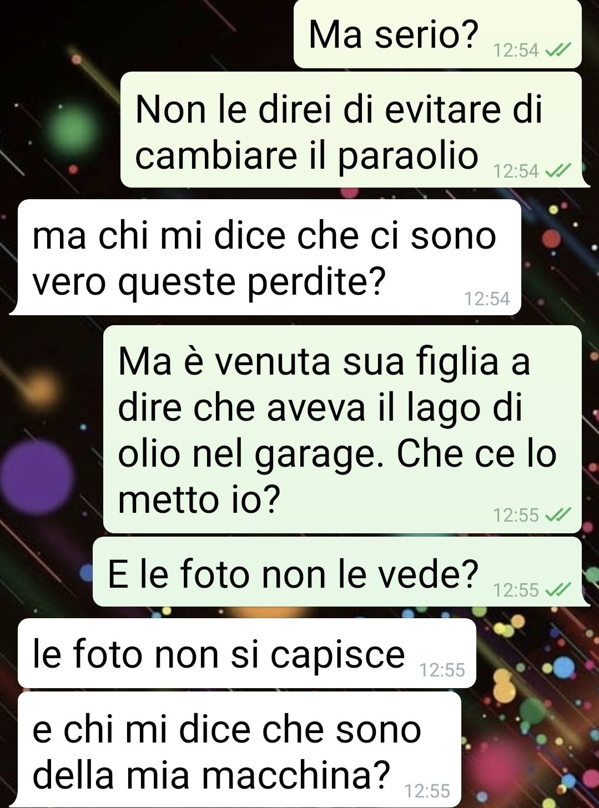Image resolution: width=599 pixels, height=808 pixels.
Task: Click the double checkmark on the paraolio message
Action: [557, 171]
